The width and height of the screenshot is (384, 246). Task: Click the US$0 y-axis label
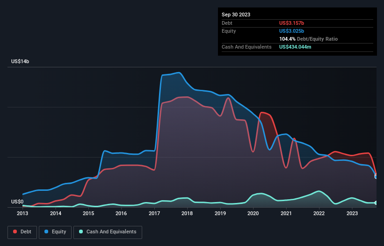click(x=17, y=202)
